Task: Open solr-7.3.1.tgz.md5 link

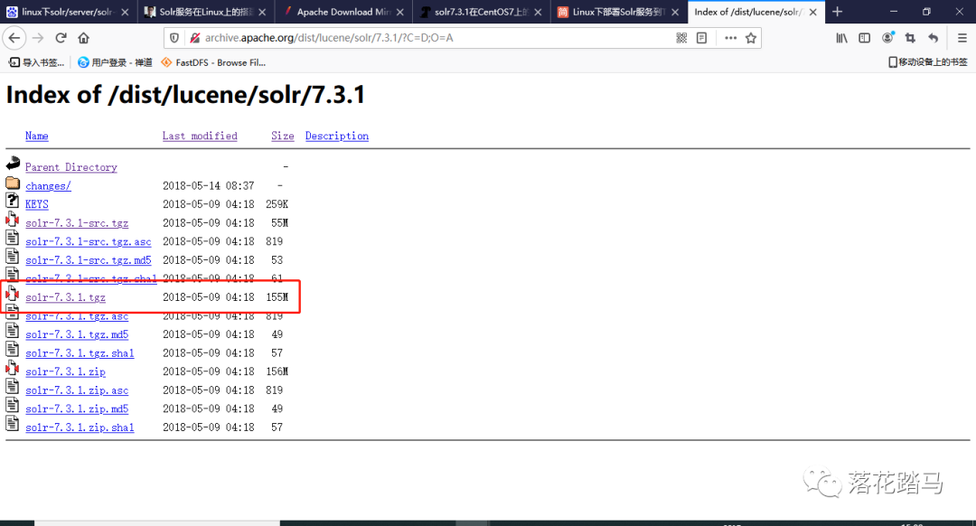Action: (x=77, y=334)
